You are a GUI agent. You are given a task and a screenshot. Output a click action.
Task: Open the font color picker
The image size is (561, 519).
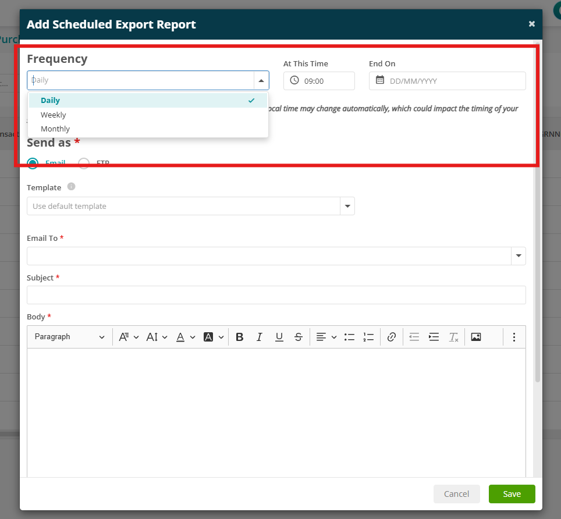click(x=185, y=337)
